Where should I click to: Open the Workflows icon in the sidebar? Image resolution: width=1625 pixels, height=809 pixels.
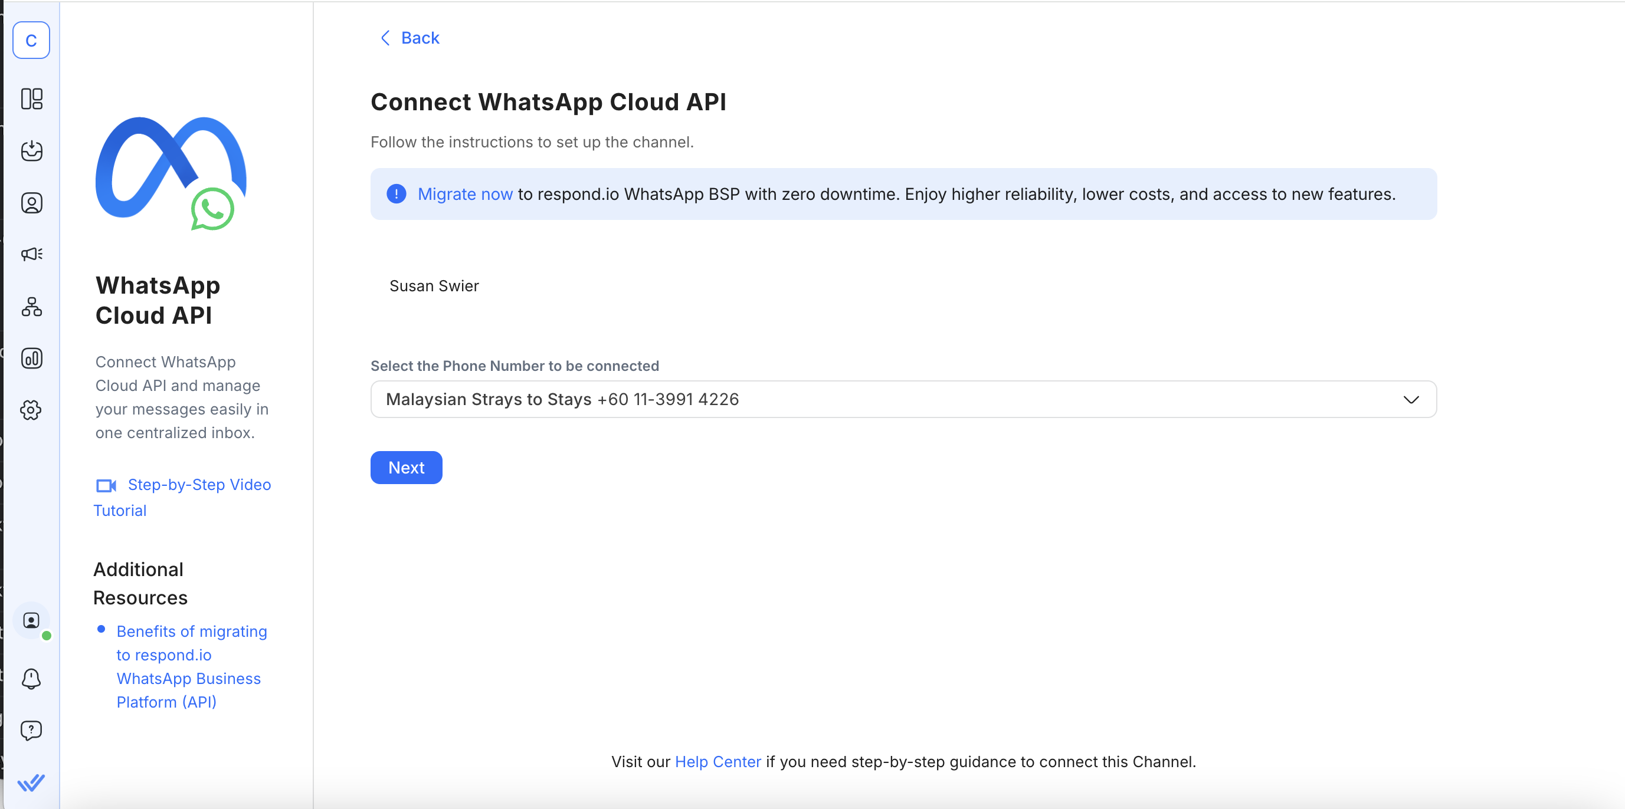pos(31,307)
